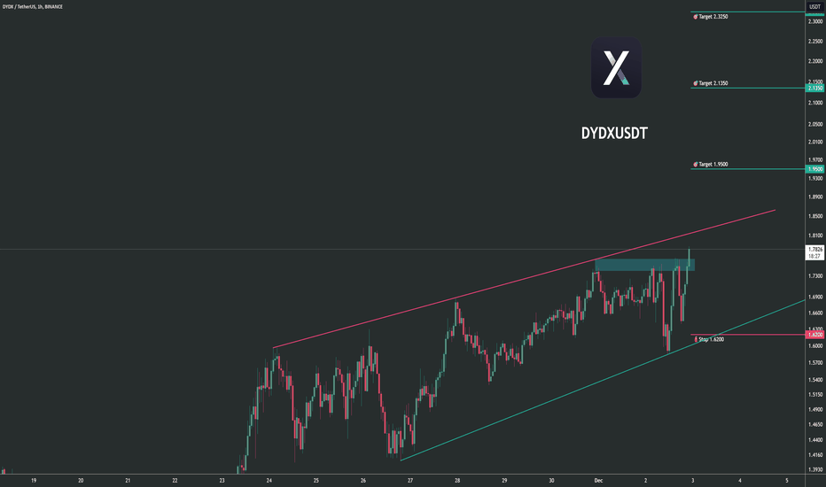This screenshot has height=487, width=826.
Task: Click the target icon beside Target 1.9500
Action: pos(696,165)
